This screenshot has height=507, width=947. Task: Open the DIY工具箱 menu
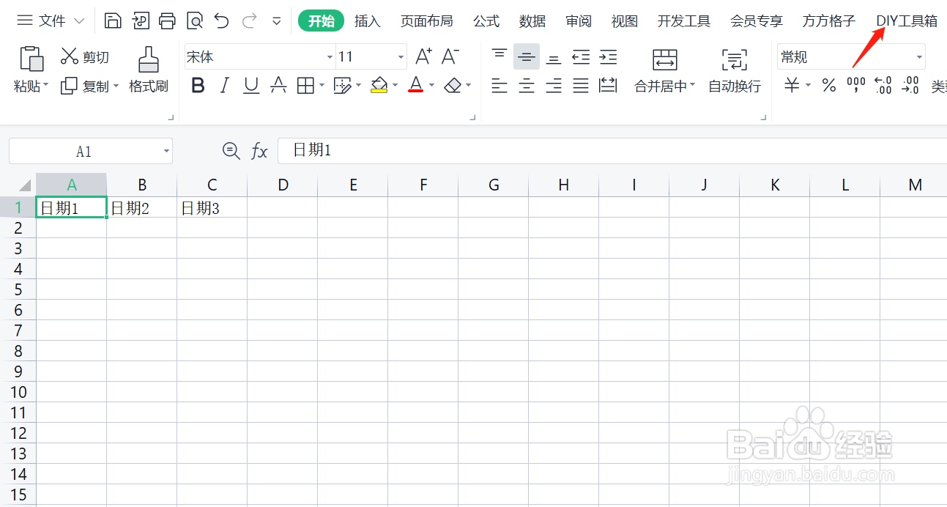[x=907, y=21]
